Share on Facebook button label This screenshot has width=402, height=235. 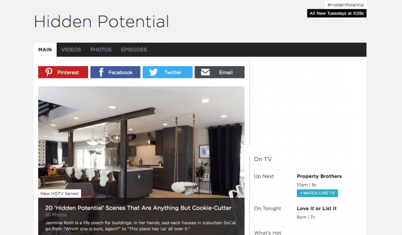121,72
